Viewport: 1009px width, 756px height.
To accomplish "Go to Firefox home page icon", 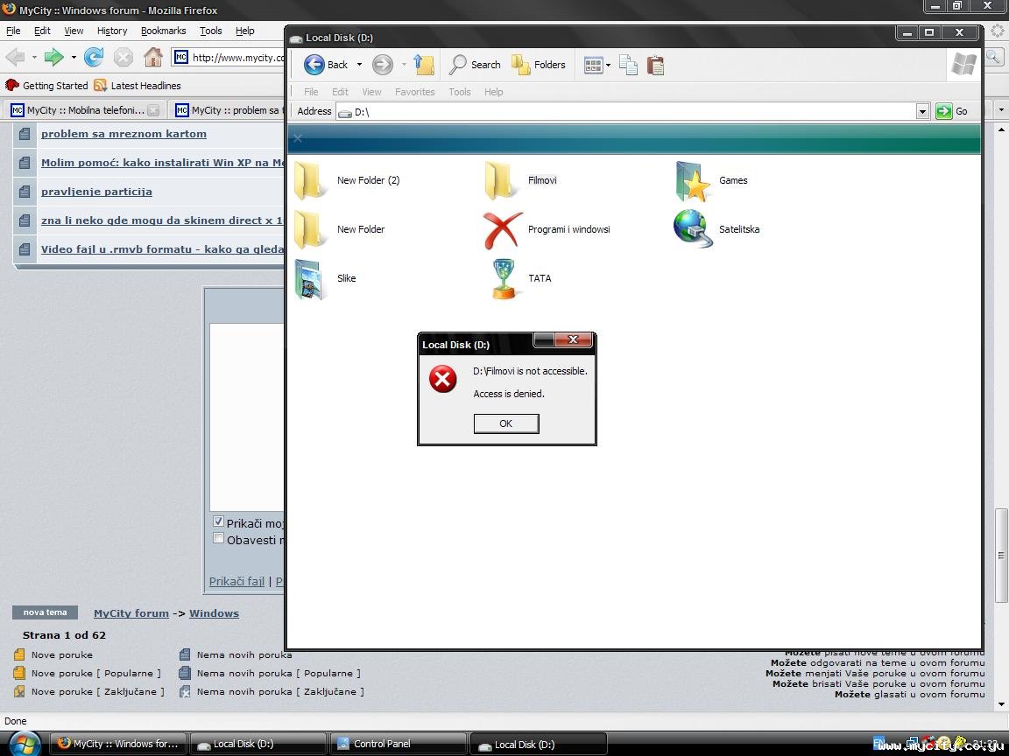I will coord(152,57).
